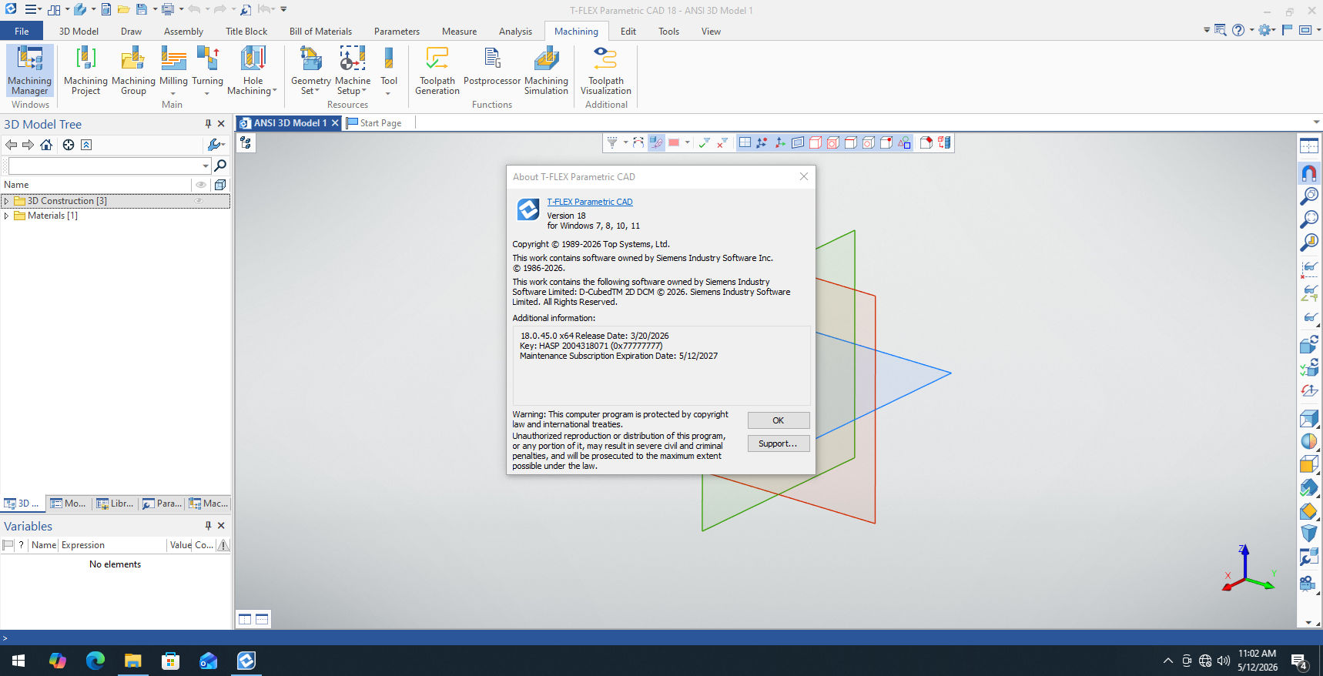Image resolution: width=1323 pixels, height=676 pixels.
Task: Click the Help question mark icon
Action: tap(1238, 30)
